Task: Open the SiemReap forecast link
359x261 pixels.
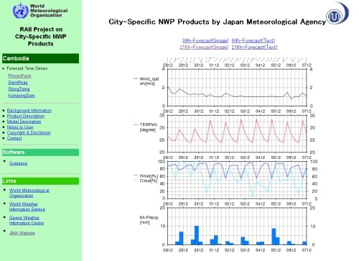Action: pyautogui.click(x=18, y=83)
